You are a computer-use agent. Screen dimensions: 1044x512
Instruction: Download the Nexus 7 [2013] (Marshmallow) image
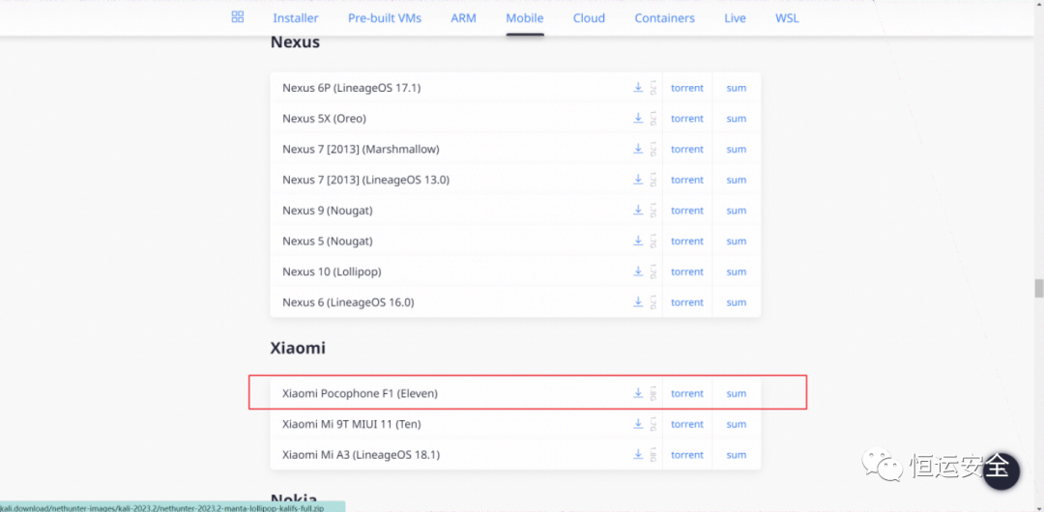[x=638, y=149]
